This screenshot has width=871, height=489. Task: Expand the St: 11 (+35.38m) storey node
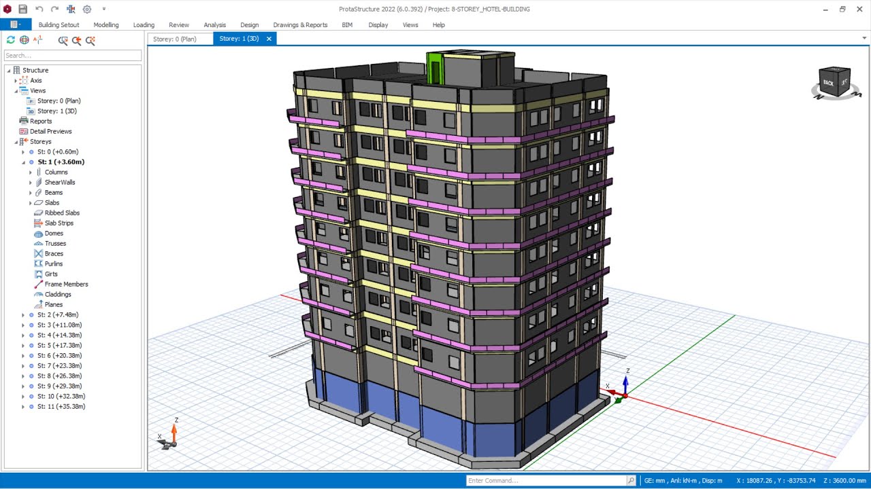tap(23, 406)
